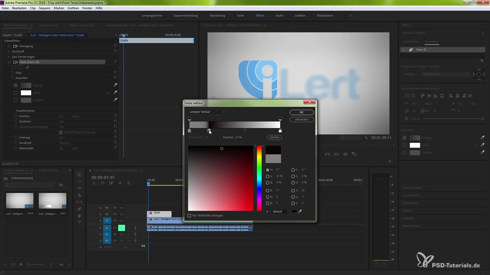
Task: Create new layer in Essential Graphics
Action: point(482,61)
